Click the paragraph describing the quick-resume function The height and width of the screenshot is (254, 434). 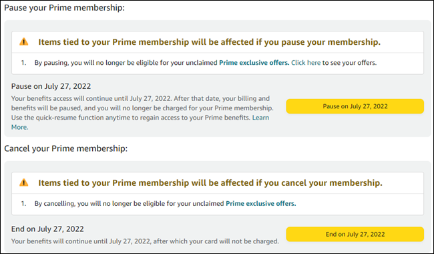click(x=142, y=113)
